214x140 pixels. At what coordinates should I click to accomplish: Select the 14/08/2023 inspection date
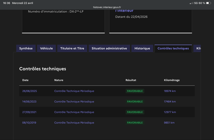pos(29,102)
